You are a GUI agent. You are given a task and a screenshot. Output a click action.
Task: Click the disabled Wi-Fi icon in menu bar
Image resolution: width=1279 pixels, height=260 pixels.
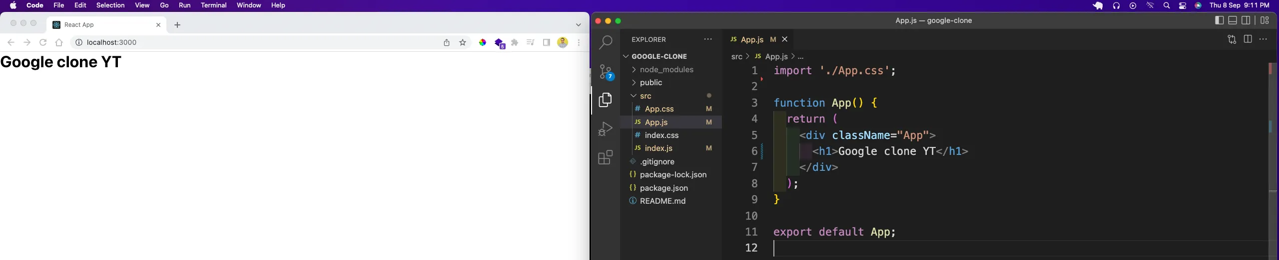tap(1150, 6)
